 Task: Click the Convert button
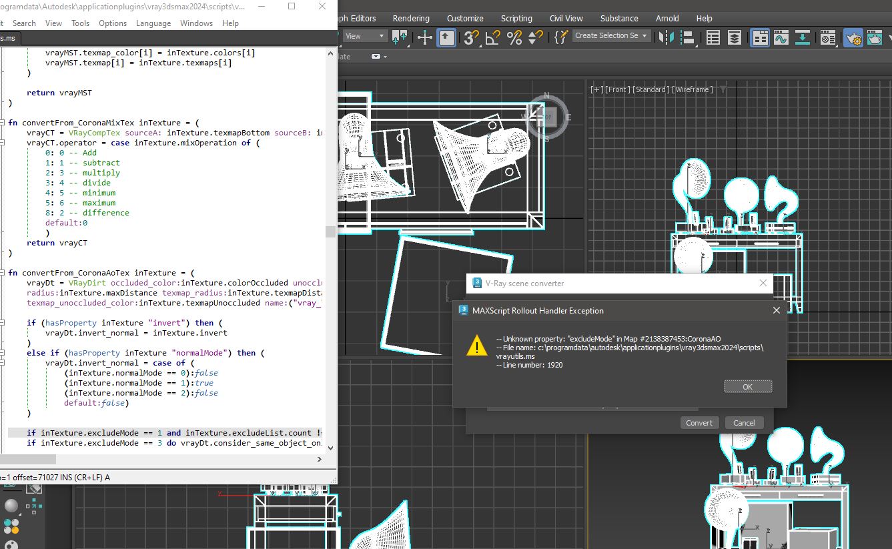(699, 423)
